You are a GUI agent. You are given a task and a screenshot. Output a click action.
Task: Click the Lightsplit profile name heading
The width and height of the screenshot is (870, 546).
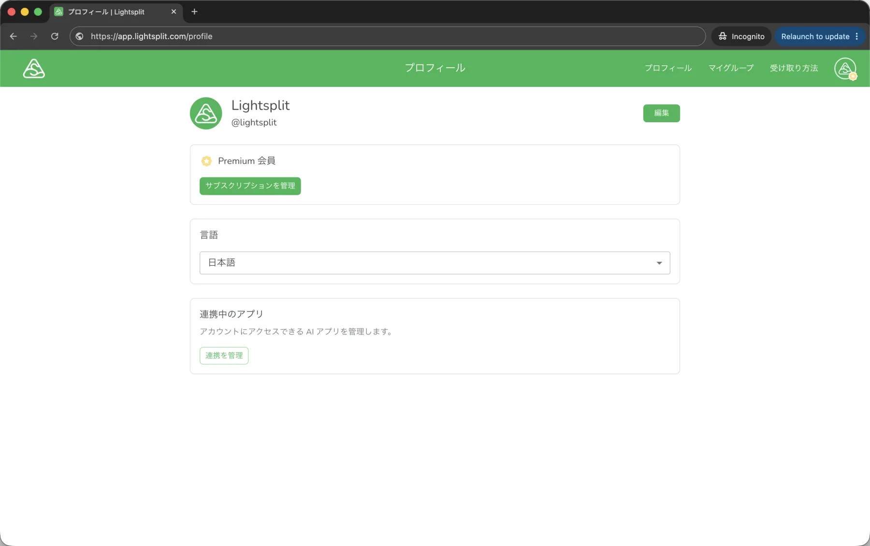pos(261,105)
